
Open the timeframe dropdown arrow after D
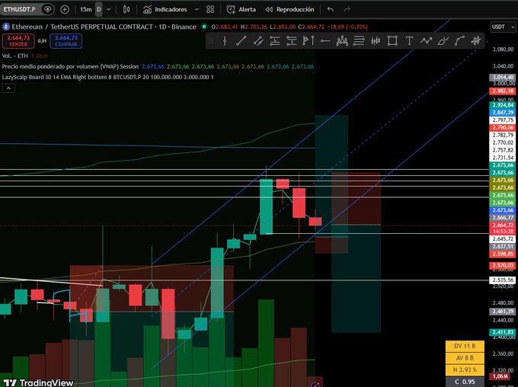coord(109,10)
